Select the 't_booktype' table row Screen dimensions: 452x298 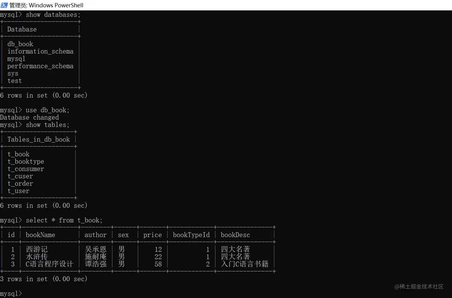click(26, 162)
